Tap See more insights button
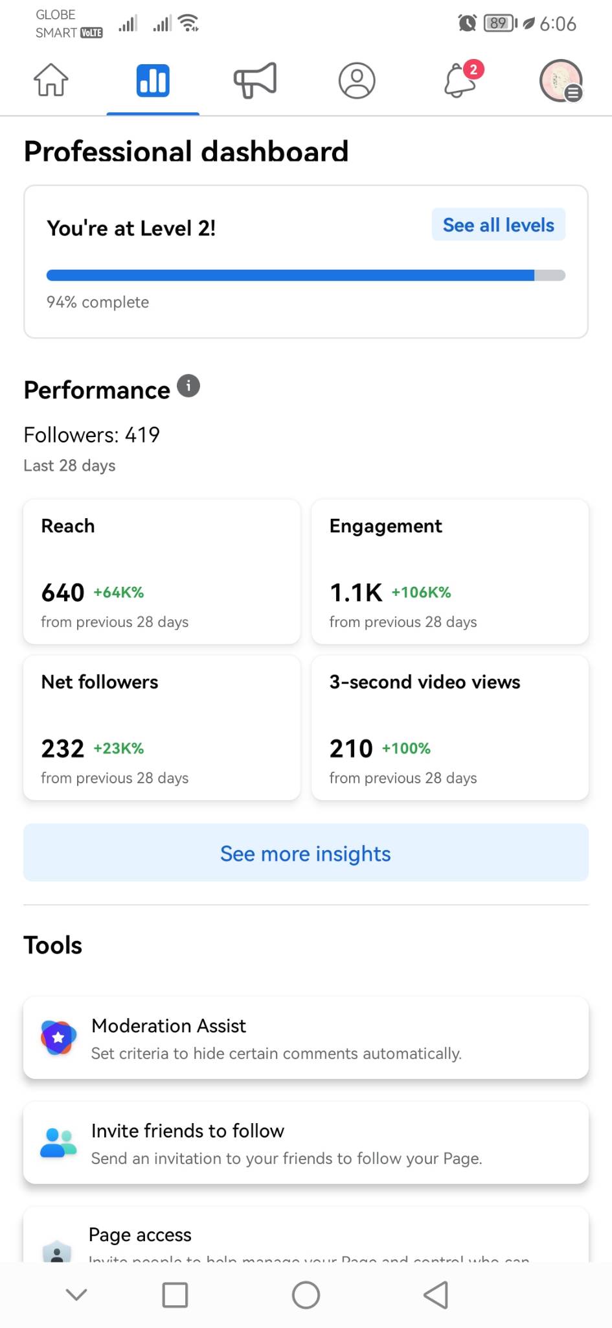Image resolution: width=612 pixels, height=1328 pixels. coord(306,853)
